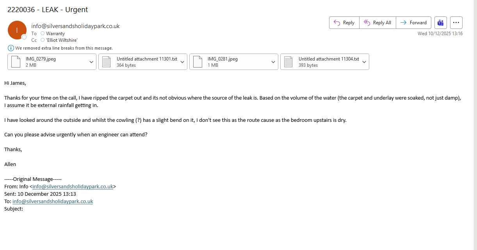Expand the IMG_0279.jpeg attachment dropdown arrow
Screen dimensions: 477x250
tap(91, 62)
